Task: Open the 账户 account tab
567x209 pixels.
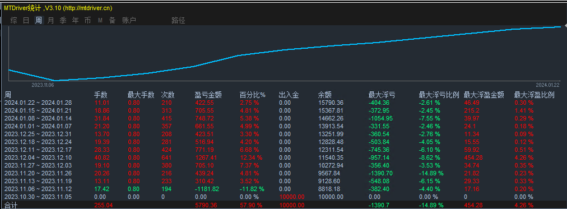Action: [x=129, y=20]
